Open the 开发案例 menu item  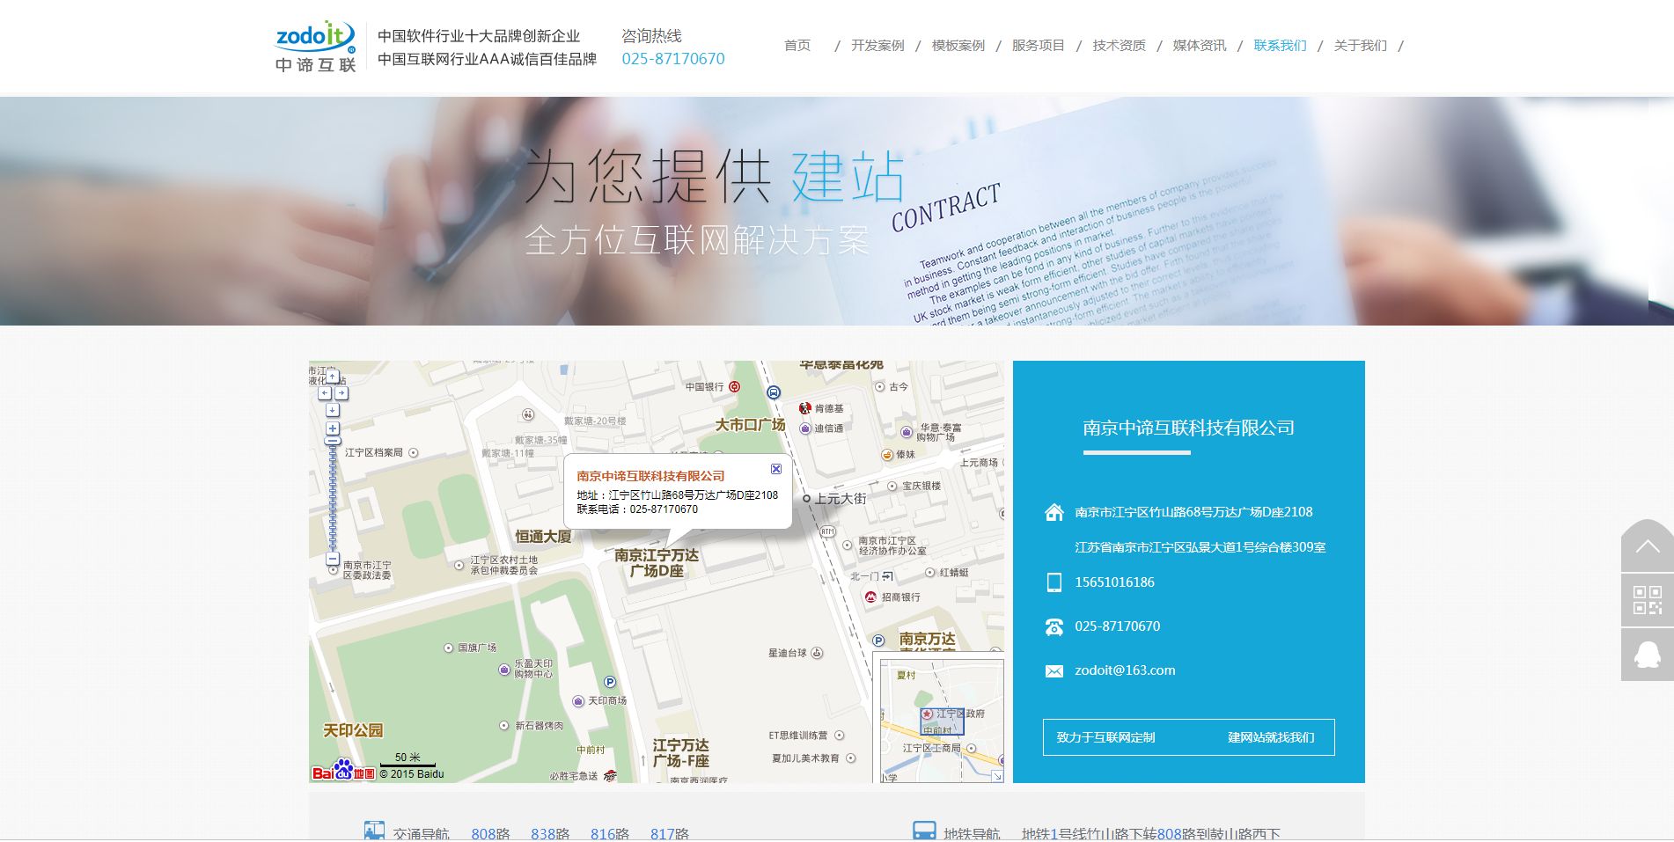[877, 46]
